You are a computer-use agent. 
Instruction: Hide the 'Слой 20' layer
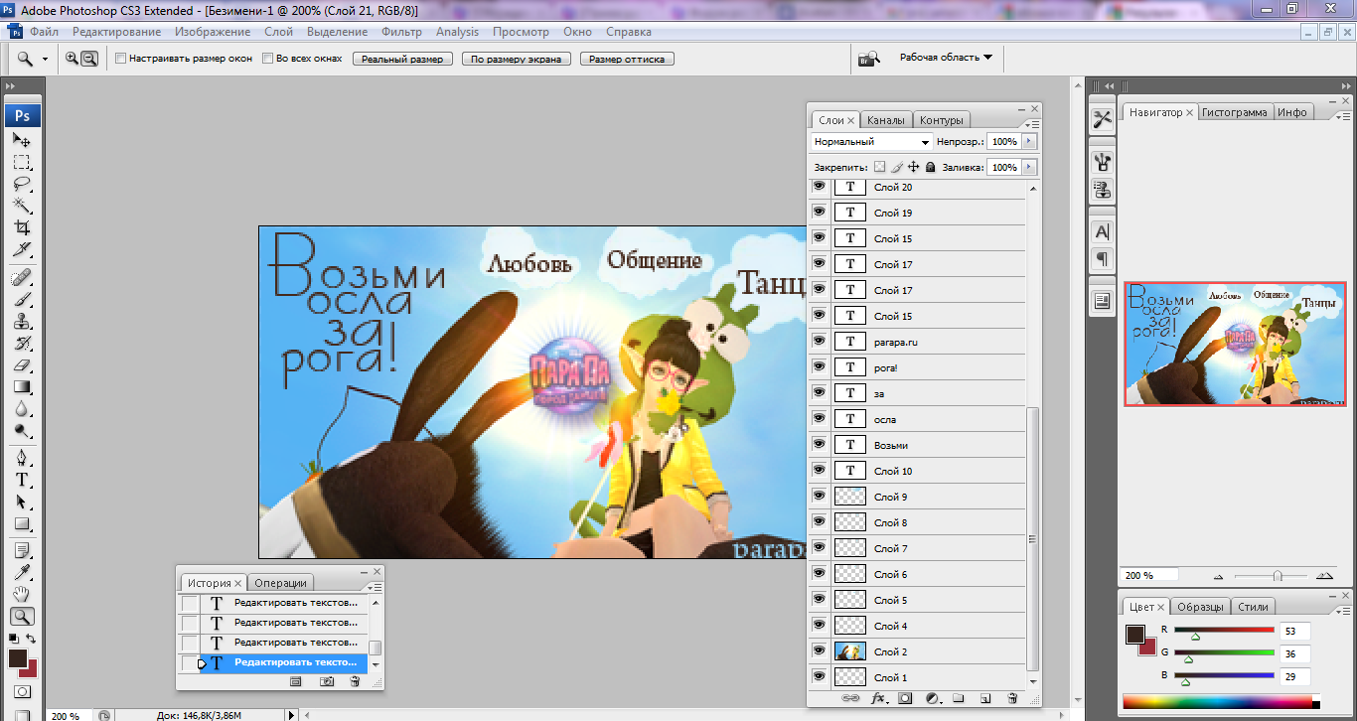click(x=819, y=187)
